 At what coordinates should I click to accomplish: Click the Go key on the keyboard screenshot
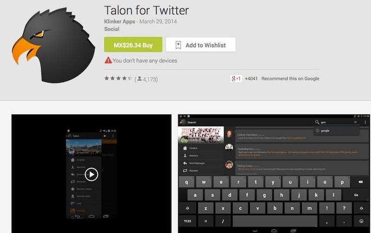(x=356, y=195)
